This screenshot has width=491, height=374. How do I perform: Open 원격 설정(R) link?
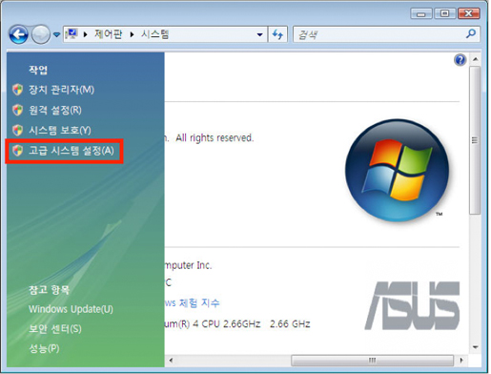coord(55,110)
